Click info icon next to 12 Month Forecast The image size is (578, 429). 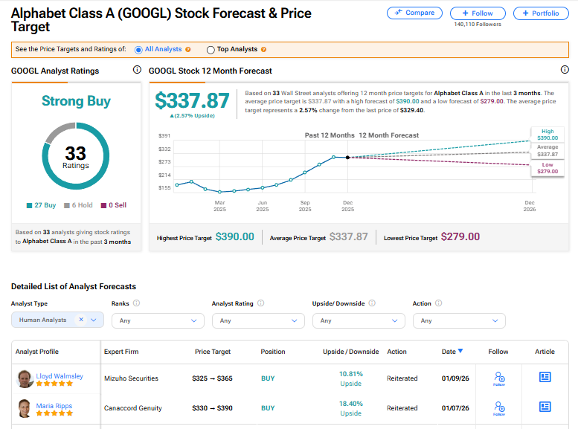(x=566, y=70)
